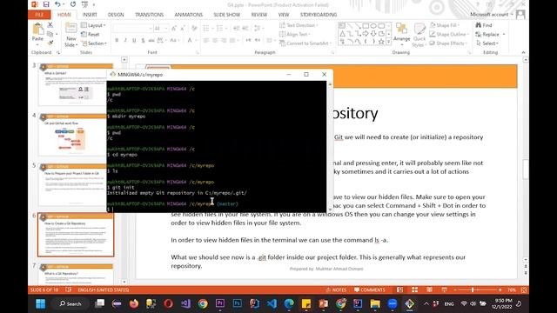
Task: Click Replace in Editing group
Action: point(490,34)
